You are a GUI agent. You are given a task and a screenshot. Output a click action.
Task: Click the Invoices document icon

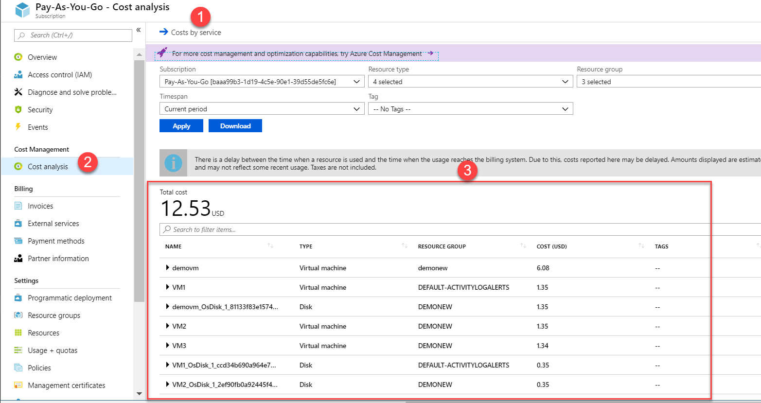(x=18, y=206)
